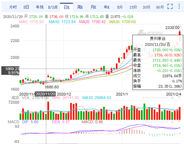Switch to the 分时 intraday tab
Image resolution: width=184 pixels, height=144 pixels.
coord(13,7)
